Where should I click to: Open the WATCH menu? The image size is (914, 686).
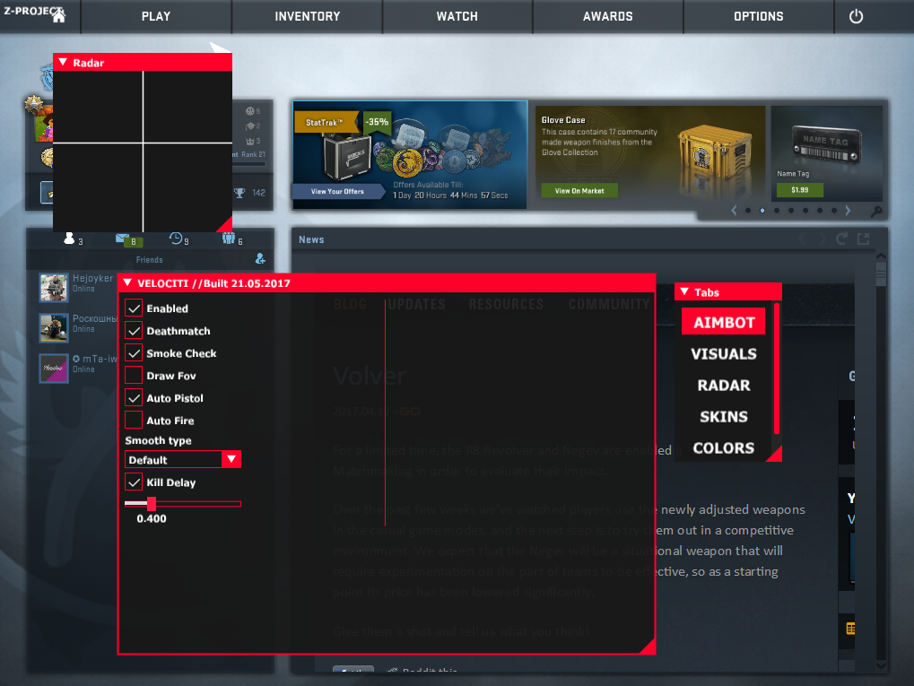tap(457, 16)
